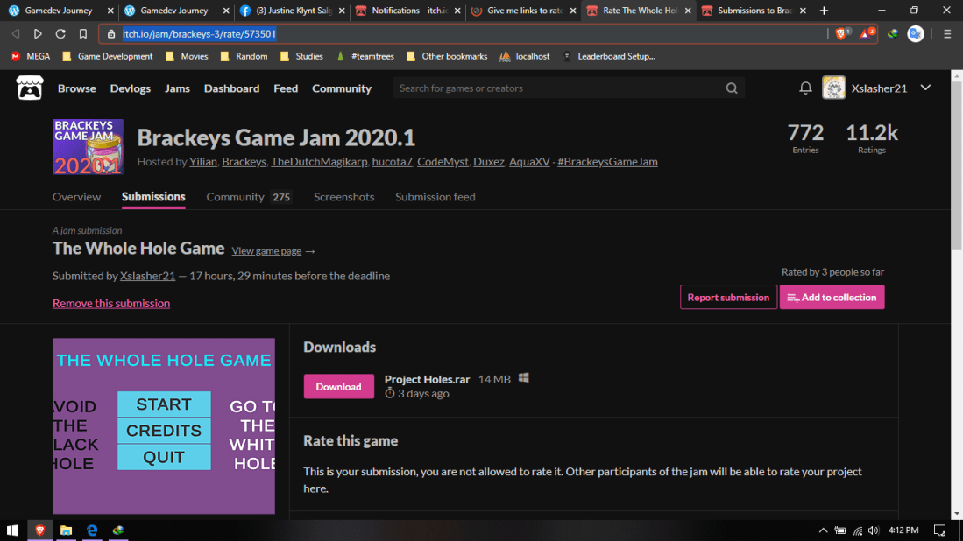Click the itch.io logo icon
963x541 pixels.
pos(30,88)
